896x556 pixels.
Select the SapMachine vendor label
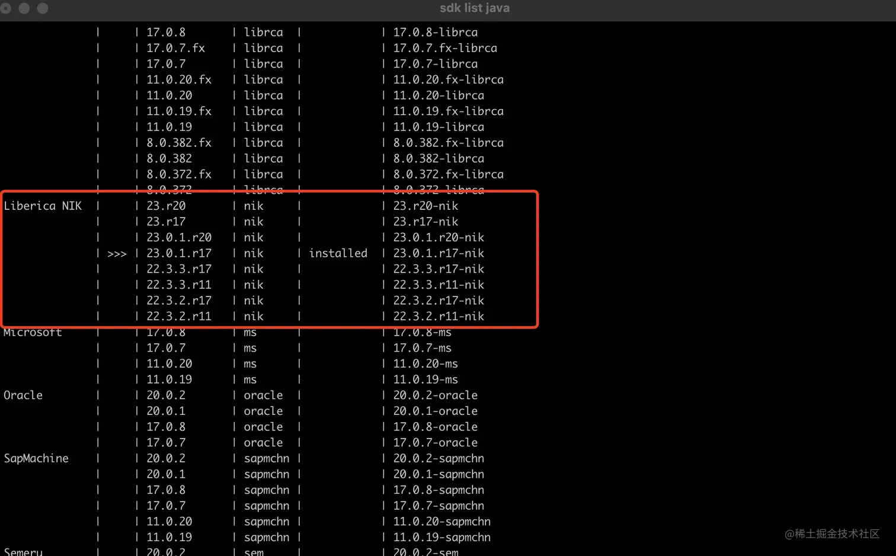[36, 458]
